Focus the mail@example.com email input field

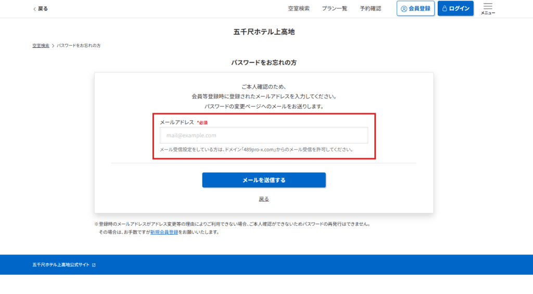coord(264,135)
